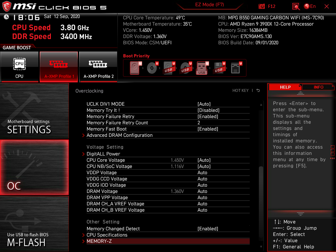Change language with the globe En icon

[310, 7]
